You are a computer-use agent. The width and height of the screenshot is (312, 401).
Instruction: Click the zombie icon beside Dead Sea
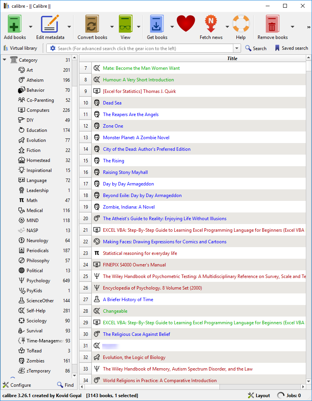pyautogui.click(x=97, y=103)
